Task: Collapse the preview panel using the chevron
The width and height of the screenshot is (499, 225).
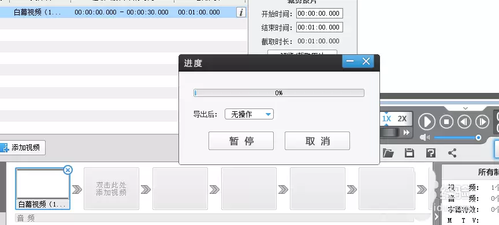Action: (466, 108)
